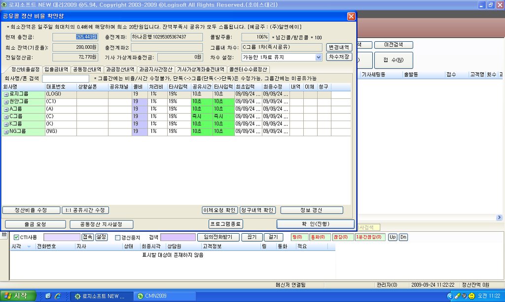Click the 출금 요청 button
This screenshot has height=302, width=505.
35,224
